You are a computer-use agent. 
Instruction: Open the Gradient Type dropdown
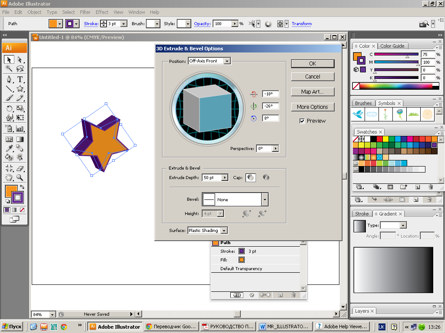pyautogui.click(x=403, y=225)
